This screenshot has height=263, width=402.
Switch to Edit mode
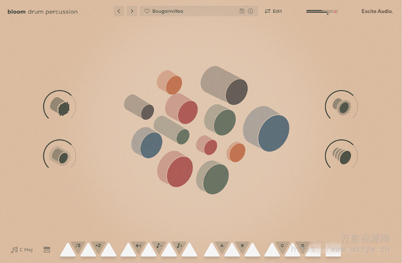[x=273, y=11]
